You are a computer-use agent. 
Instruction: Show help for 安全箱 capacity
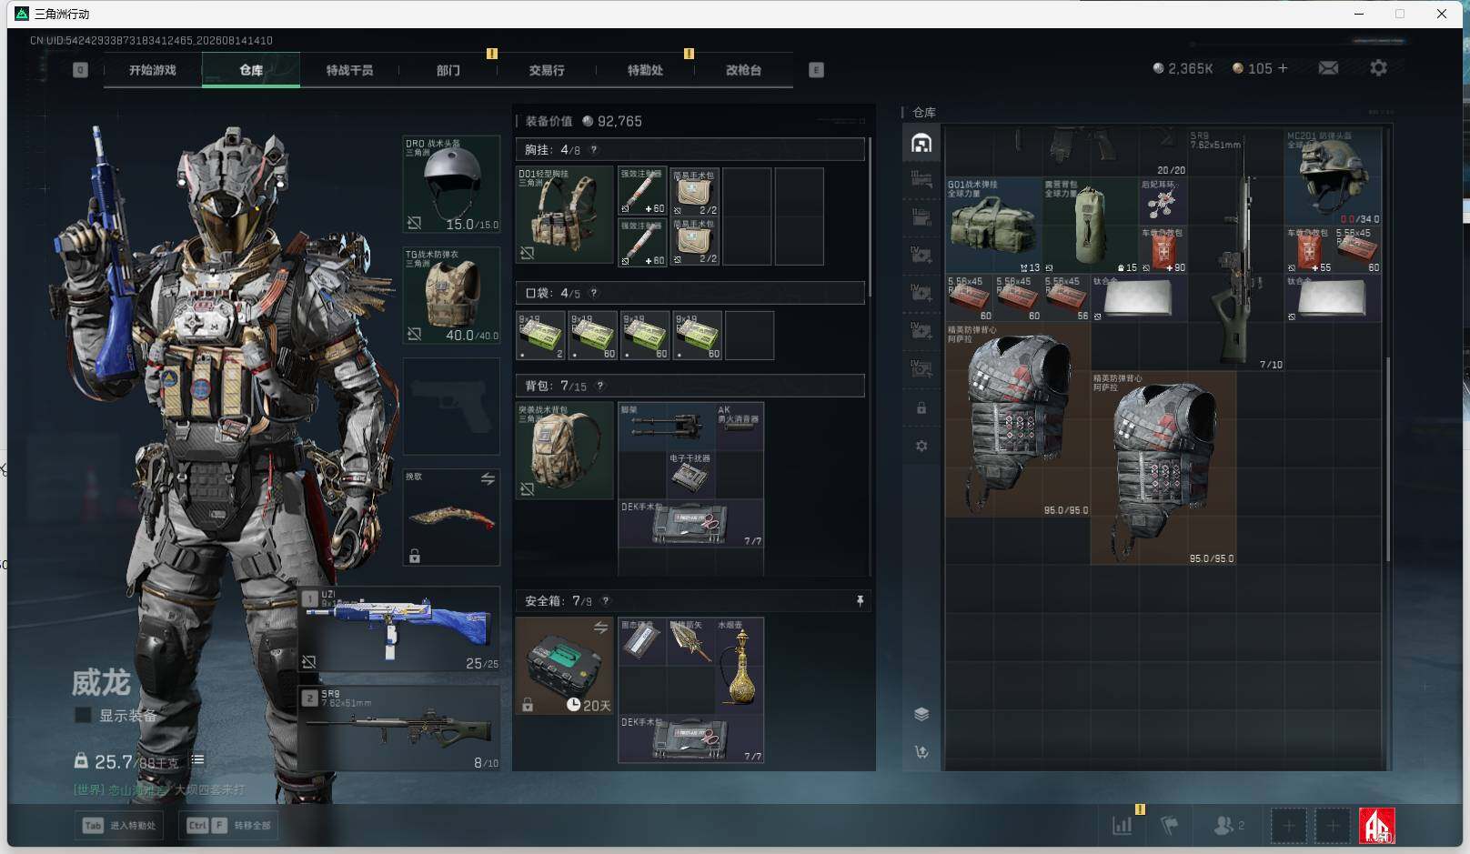coord(606,601)
